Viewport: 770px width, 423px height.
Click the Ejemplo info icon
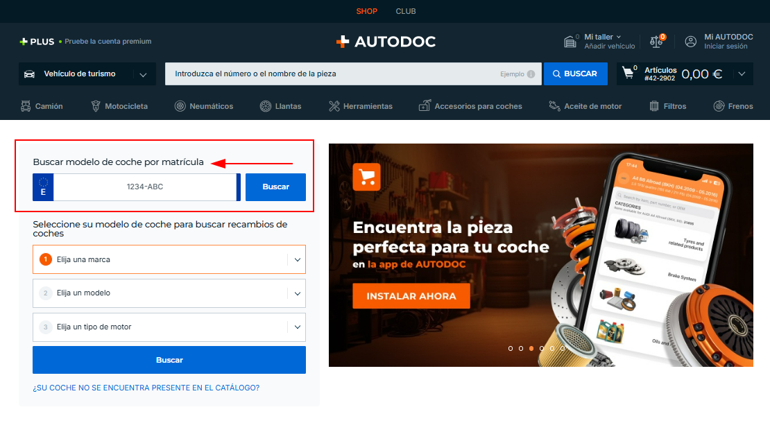(531, 74)
